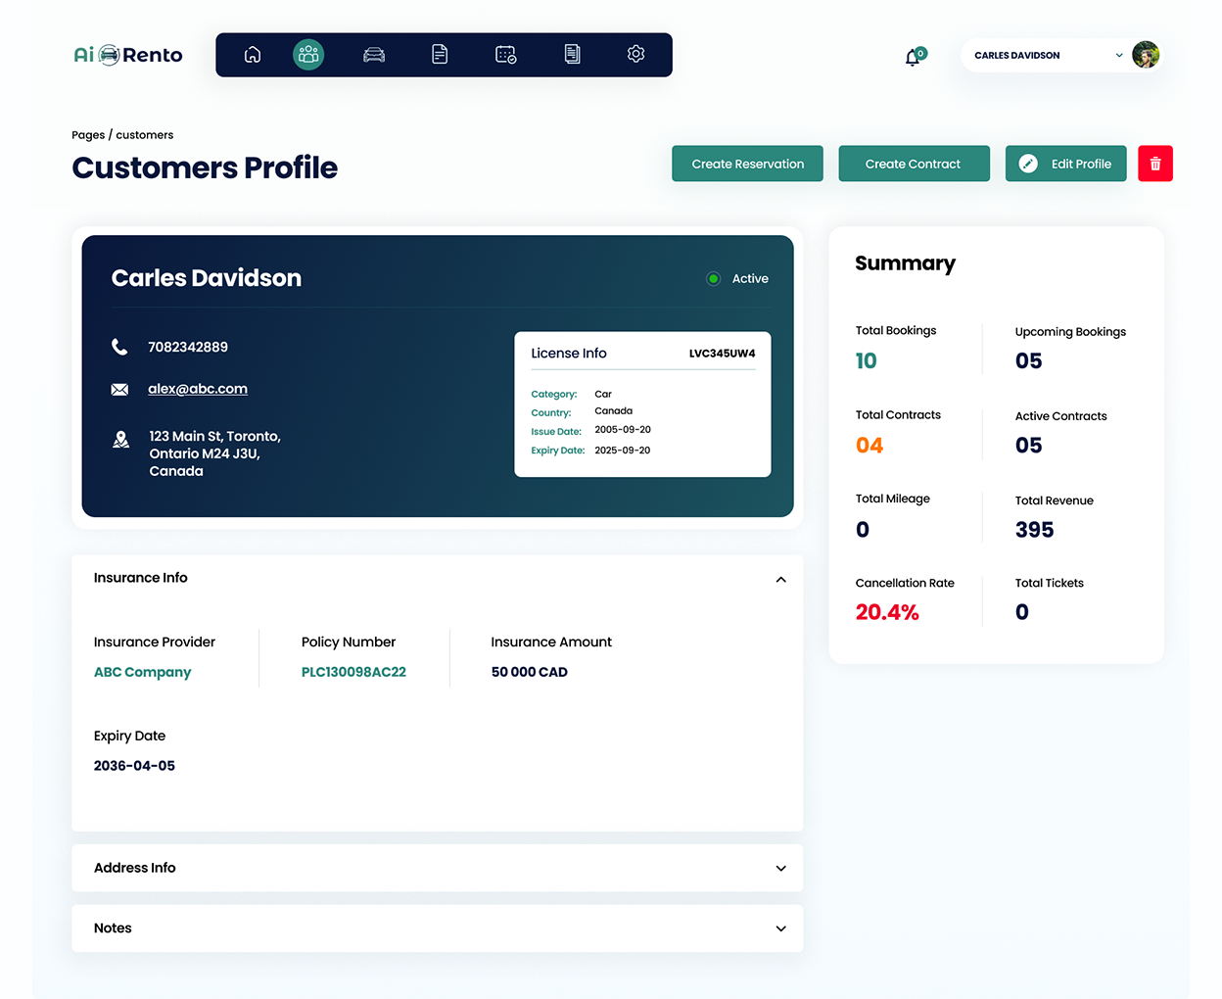Click the notification bell icon
Screen dimensions: 1222x999
911,58
